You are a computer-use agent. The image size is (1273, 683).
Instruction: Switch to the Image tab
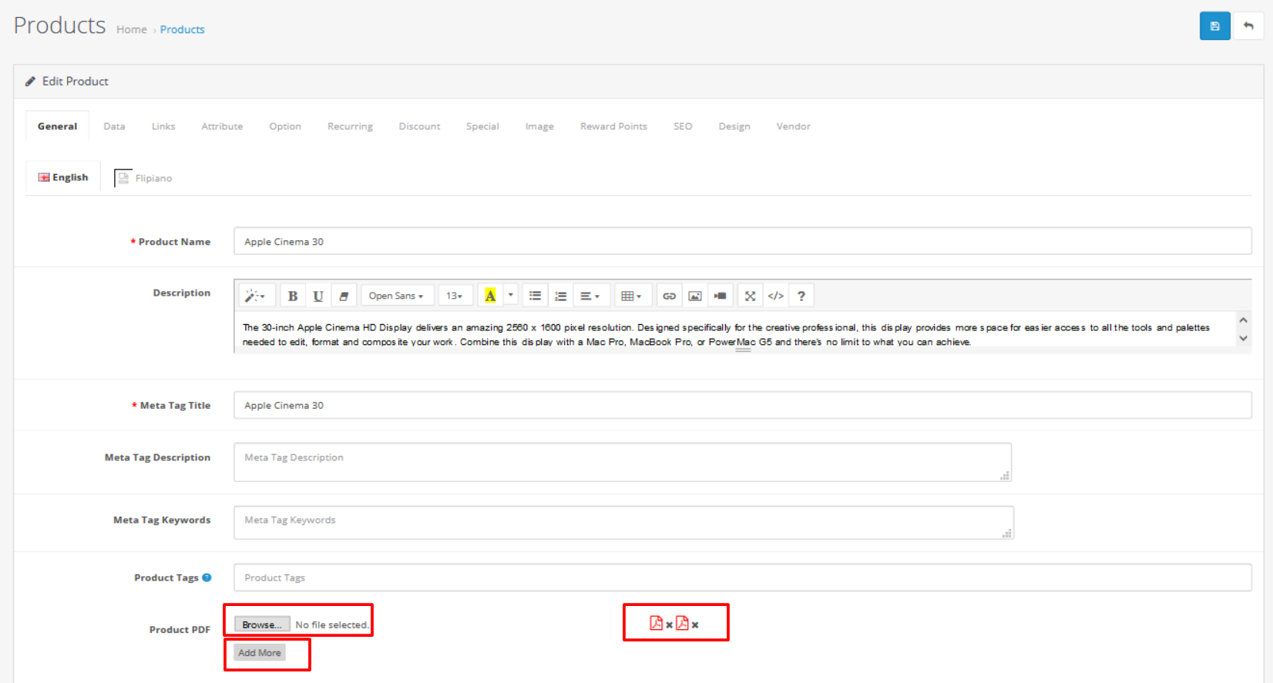[539, 126]
